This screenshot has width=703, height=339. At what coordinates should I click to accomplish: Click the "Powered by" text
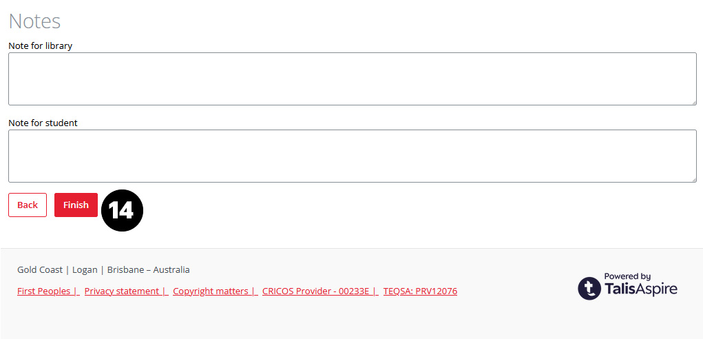tap(627, 276)
